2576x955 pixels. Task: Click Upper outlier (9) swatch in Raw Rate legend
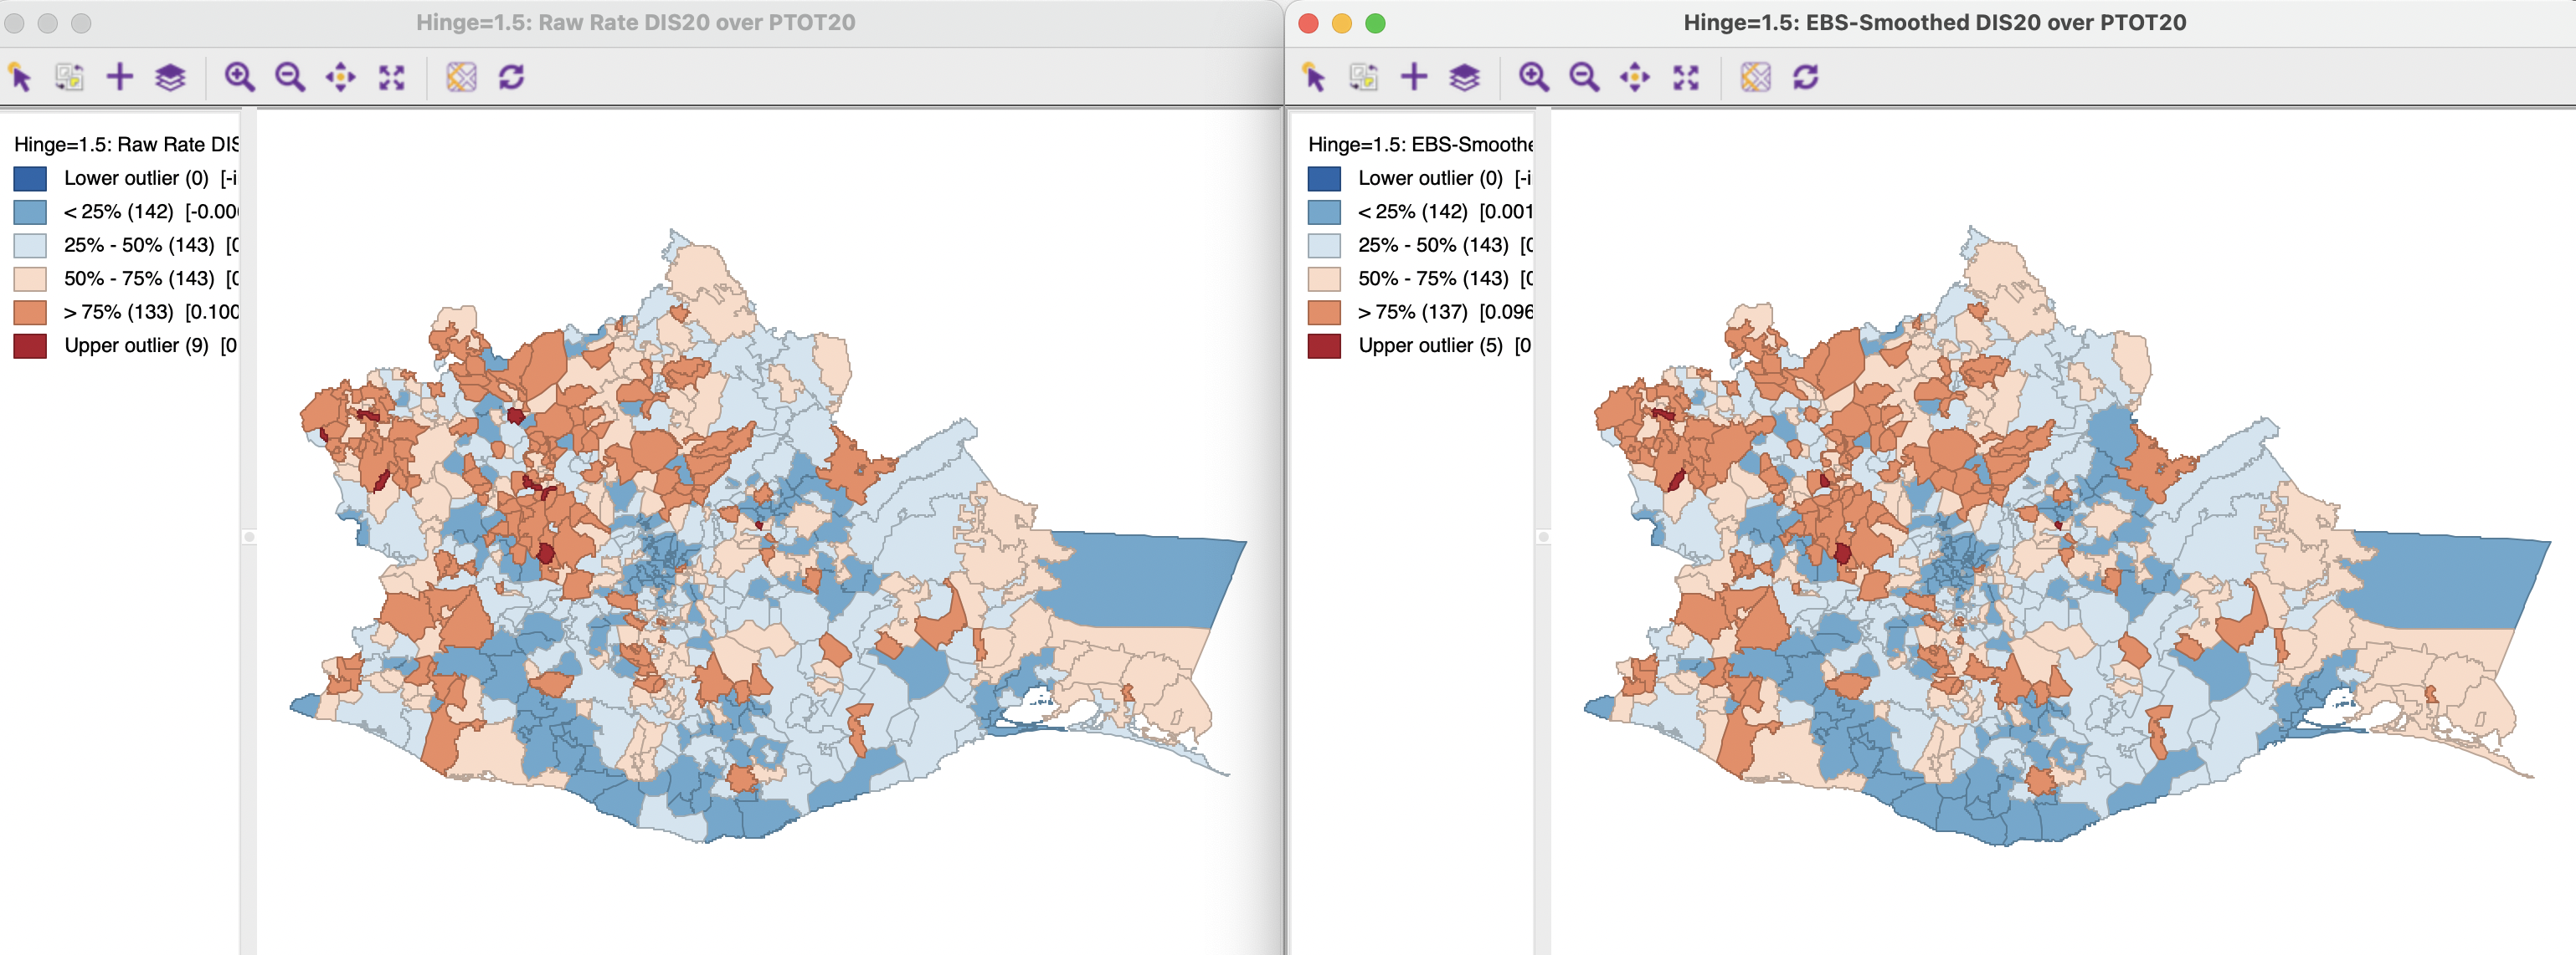pos(30,345)
